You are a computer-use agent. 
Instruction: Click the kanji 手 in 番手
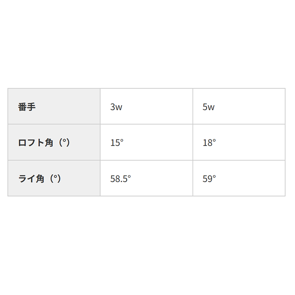click(x=31, y=107)
